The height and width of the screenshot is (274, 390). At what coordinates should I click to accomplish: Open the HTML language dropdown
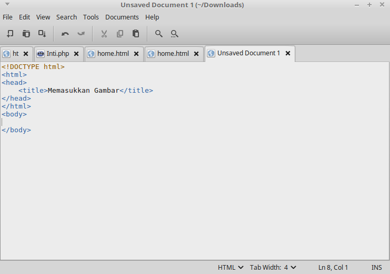[231, 268]
